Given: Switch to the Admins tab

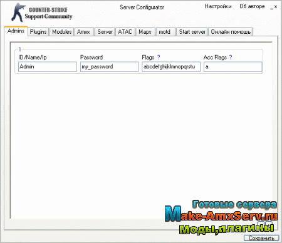Looking at the screenshot, I should [x=16, y=31].
